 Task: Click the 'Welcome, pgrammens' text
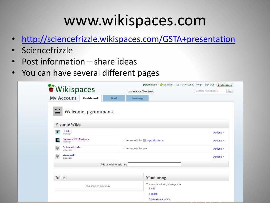click(x=89, y=112)
